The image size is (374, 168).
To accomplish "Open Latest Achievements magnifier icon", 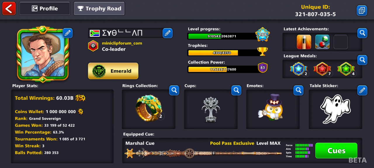I will (x=362, y=33).
